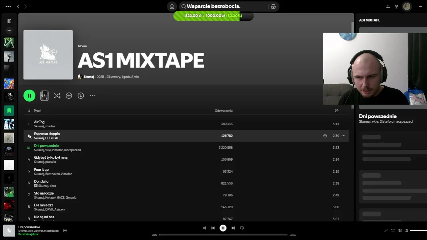Sort tracks by Odtworzenia column header

pyautogui.click(x=224, y=111)
